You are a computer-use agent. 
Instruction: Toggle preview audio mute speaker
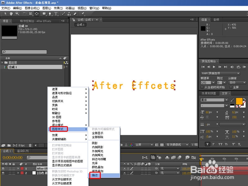(232, 67)
